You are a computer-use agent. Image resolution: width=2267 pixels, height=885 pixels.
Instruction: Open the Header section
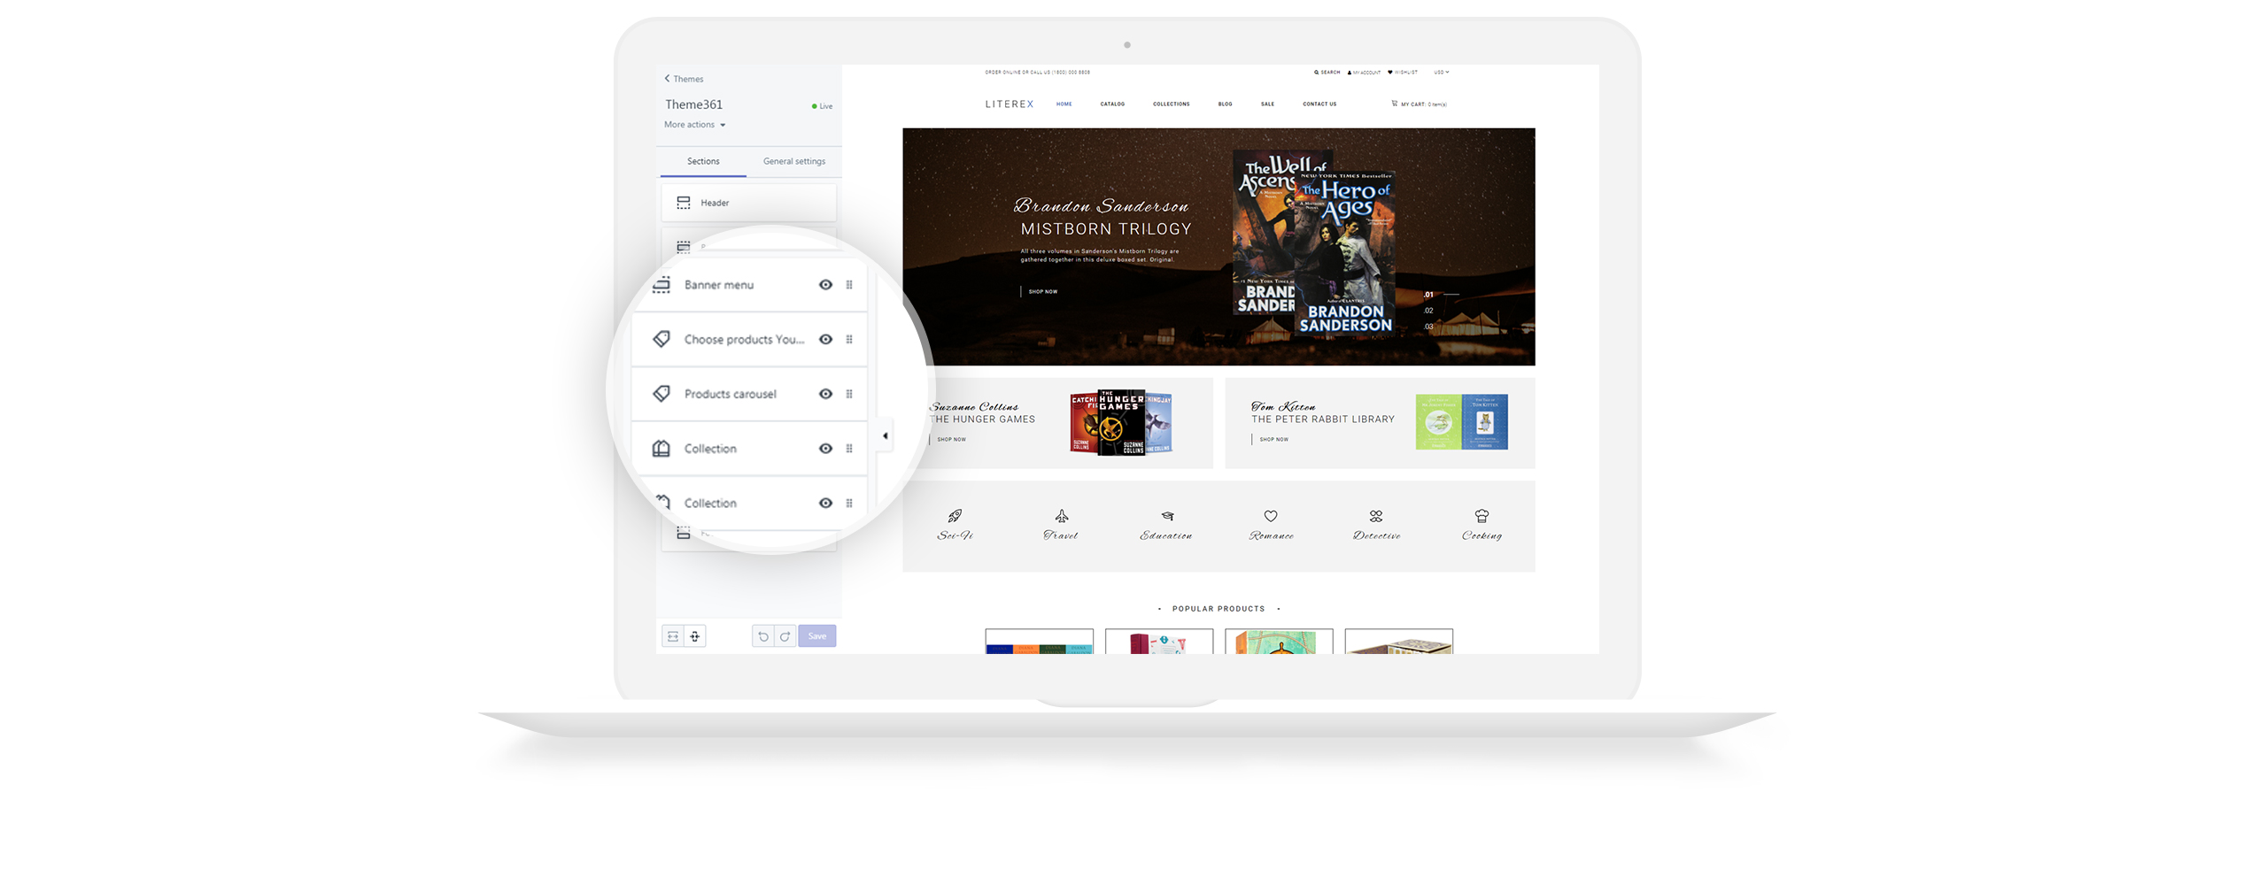click(x=748, y=203)
